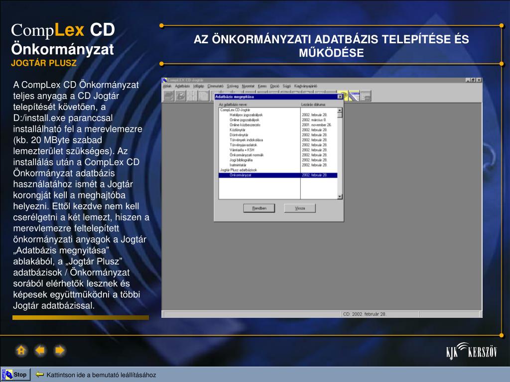The width and height of the screenshot is (510, 382).
Task: Close the Adatbázis megnyitása dialog
Action: coord(340,96)
